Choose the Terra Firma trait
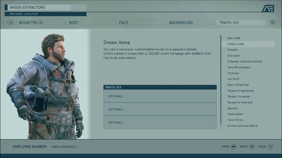This screenshot has width=282, height=158. 235,120
